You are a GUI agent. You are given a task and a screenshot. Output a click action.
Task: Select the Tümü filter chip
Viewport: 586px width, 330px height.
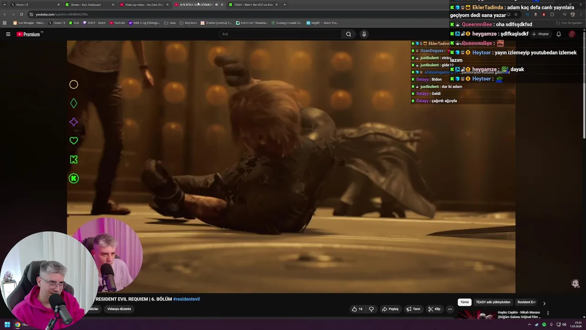[x=464, y=302]
